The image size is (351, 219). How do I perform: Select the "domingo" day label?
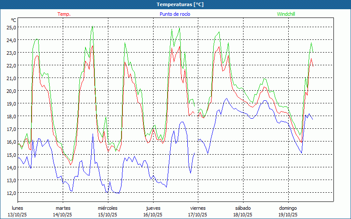point(288,208)
